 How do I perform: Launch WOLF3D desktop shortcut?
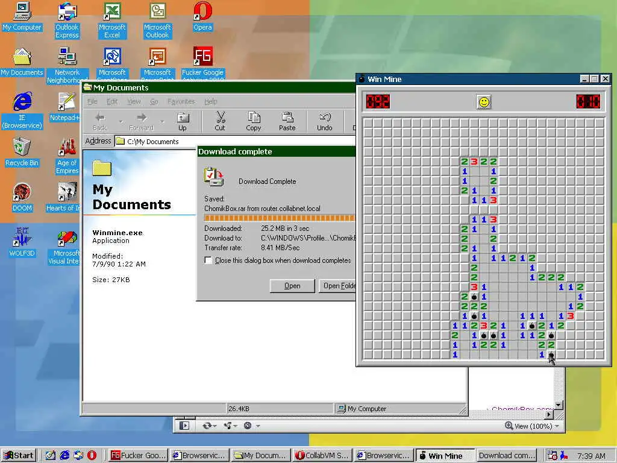click(x=22, y=242)
